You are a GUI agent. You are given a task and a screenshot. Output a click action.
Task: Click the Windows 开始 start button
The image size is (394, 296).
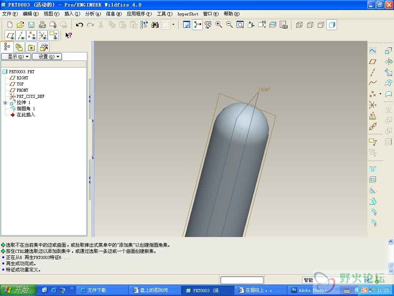tap(18, 290)
